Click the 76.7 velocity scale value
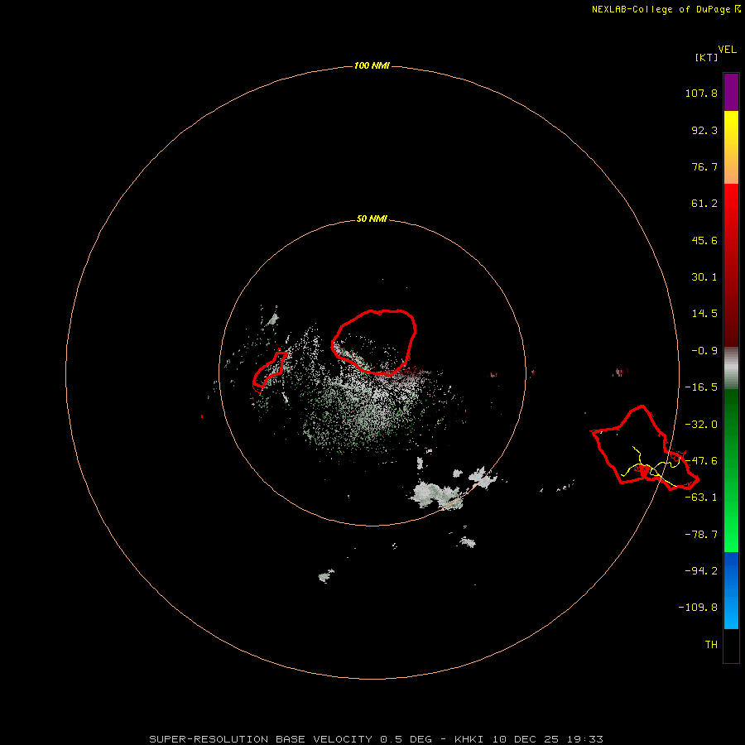 point(704,166)
